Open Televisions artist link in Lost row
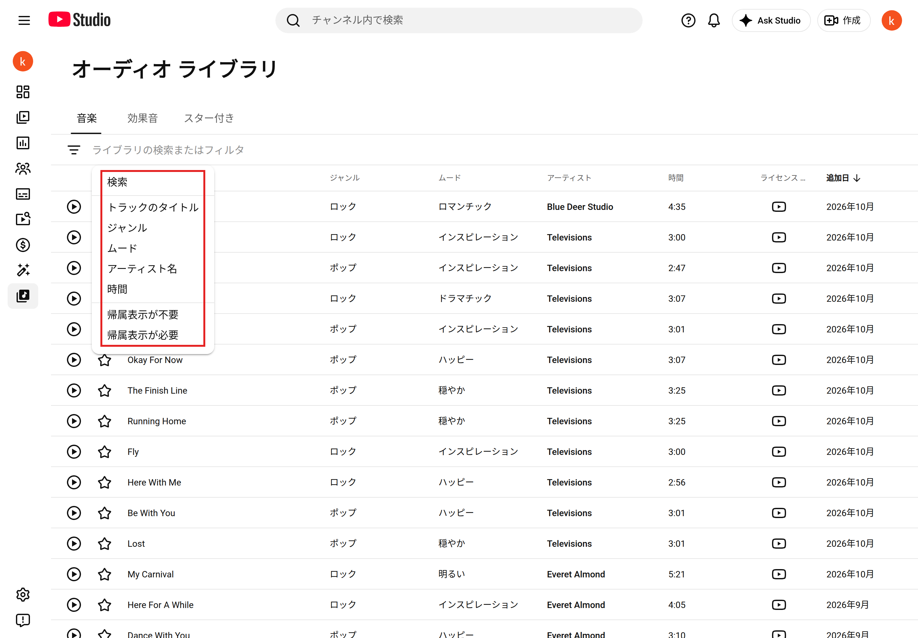This screenshot has height=638, width=918. pos(569,544)
